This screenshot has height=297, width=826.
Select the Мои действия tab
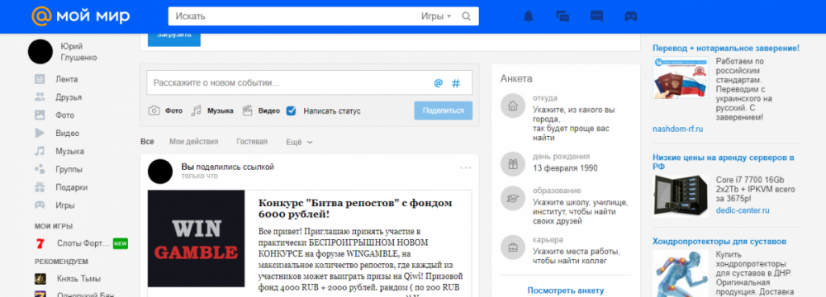tap(194, 142)
